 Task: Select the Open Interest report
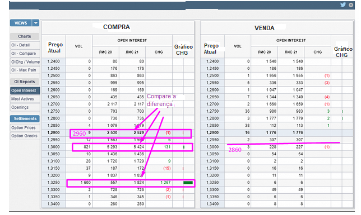pyautogui.click(x=25, y=90)
